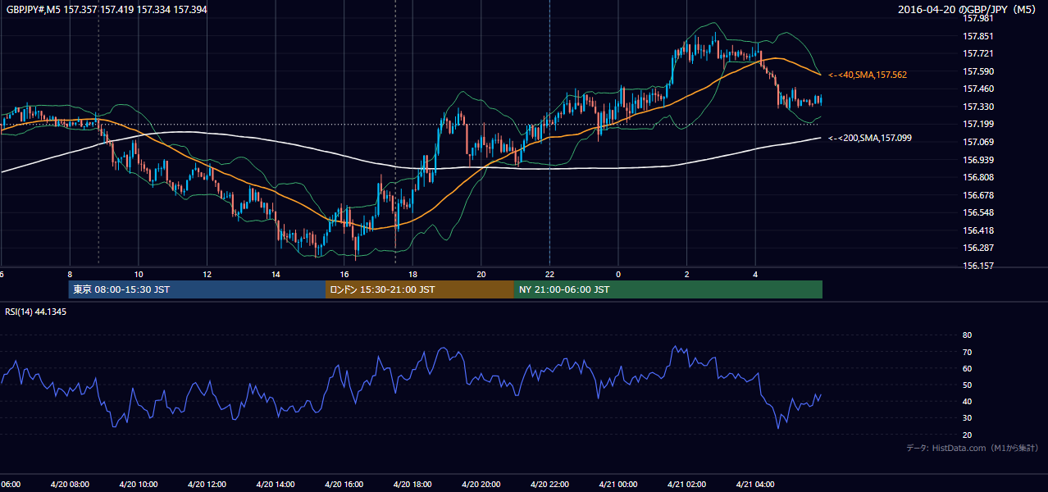
Task: Click price level 157.330 on the axis
Action: tap(977, 107)
